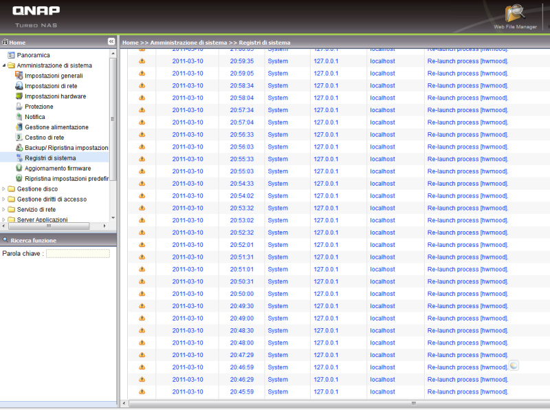Image resolution: width=550 pixels, height=410 pixels.
Task: Open the Protezione lock icon
Action: click(x=19, y=107)
